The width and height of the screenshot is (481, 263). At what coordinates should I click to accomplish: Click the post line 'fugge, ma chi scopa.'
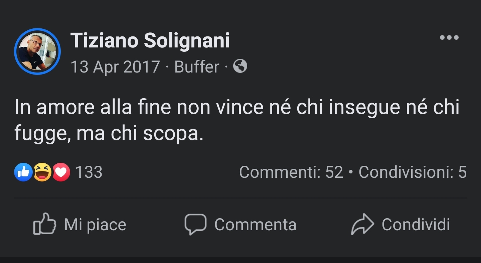click(109, 133)
